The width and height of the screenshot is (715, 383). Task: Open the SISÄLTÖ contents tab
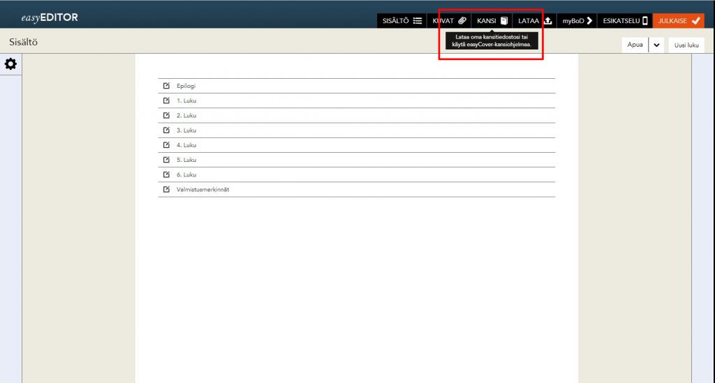click(401, 21)
